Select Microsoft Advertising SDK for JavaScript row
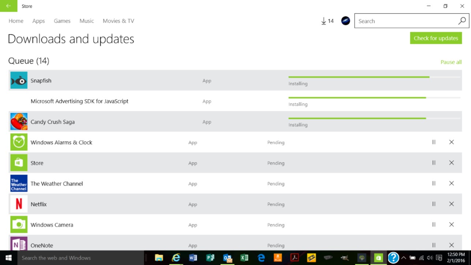Image resolution: width=471 pixels, height=265 pixels. coord(235,101)
